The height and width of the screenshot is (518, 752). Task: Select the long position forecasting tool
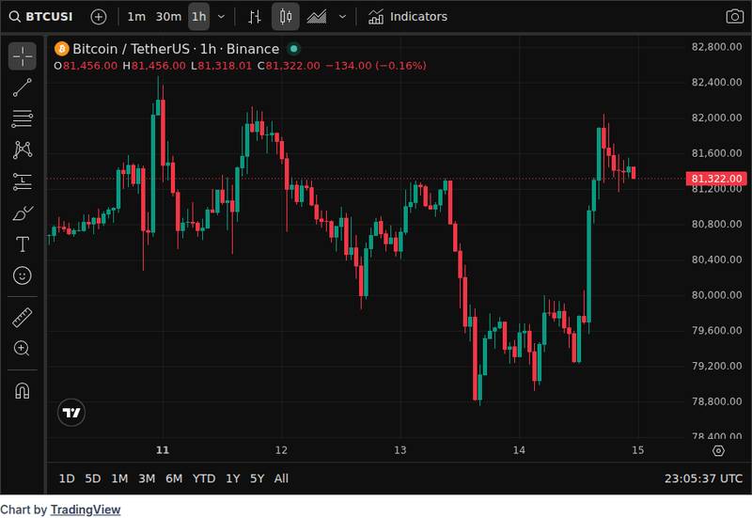pyautogui.click(x=22, y=181)
